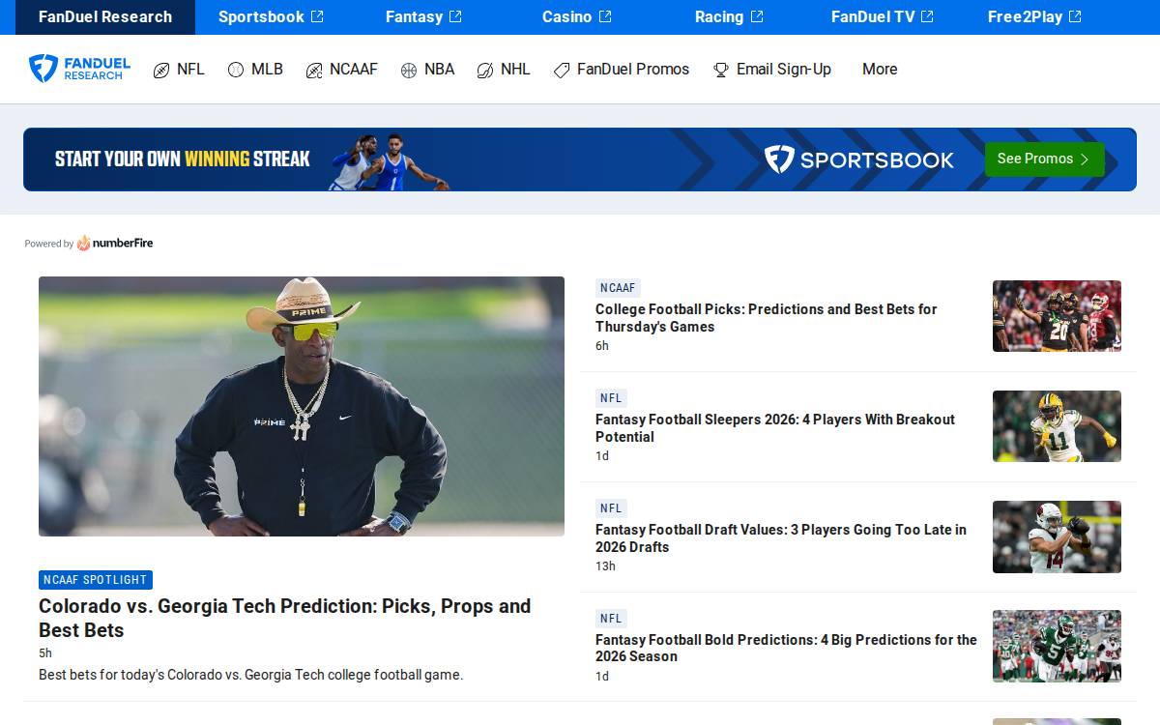Open the Fantasy tab
Viewport: 1160px width, 725px height.
click(423, 16)
